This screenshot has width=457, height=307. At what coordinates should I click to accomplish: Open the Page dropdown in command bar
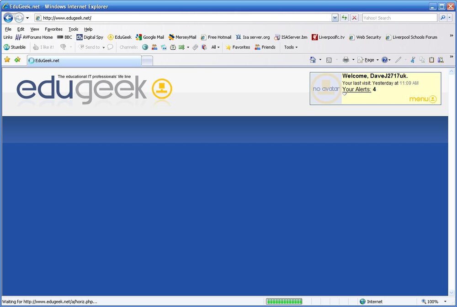point(368,60)
